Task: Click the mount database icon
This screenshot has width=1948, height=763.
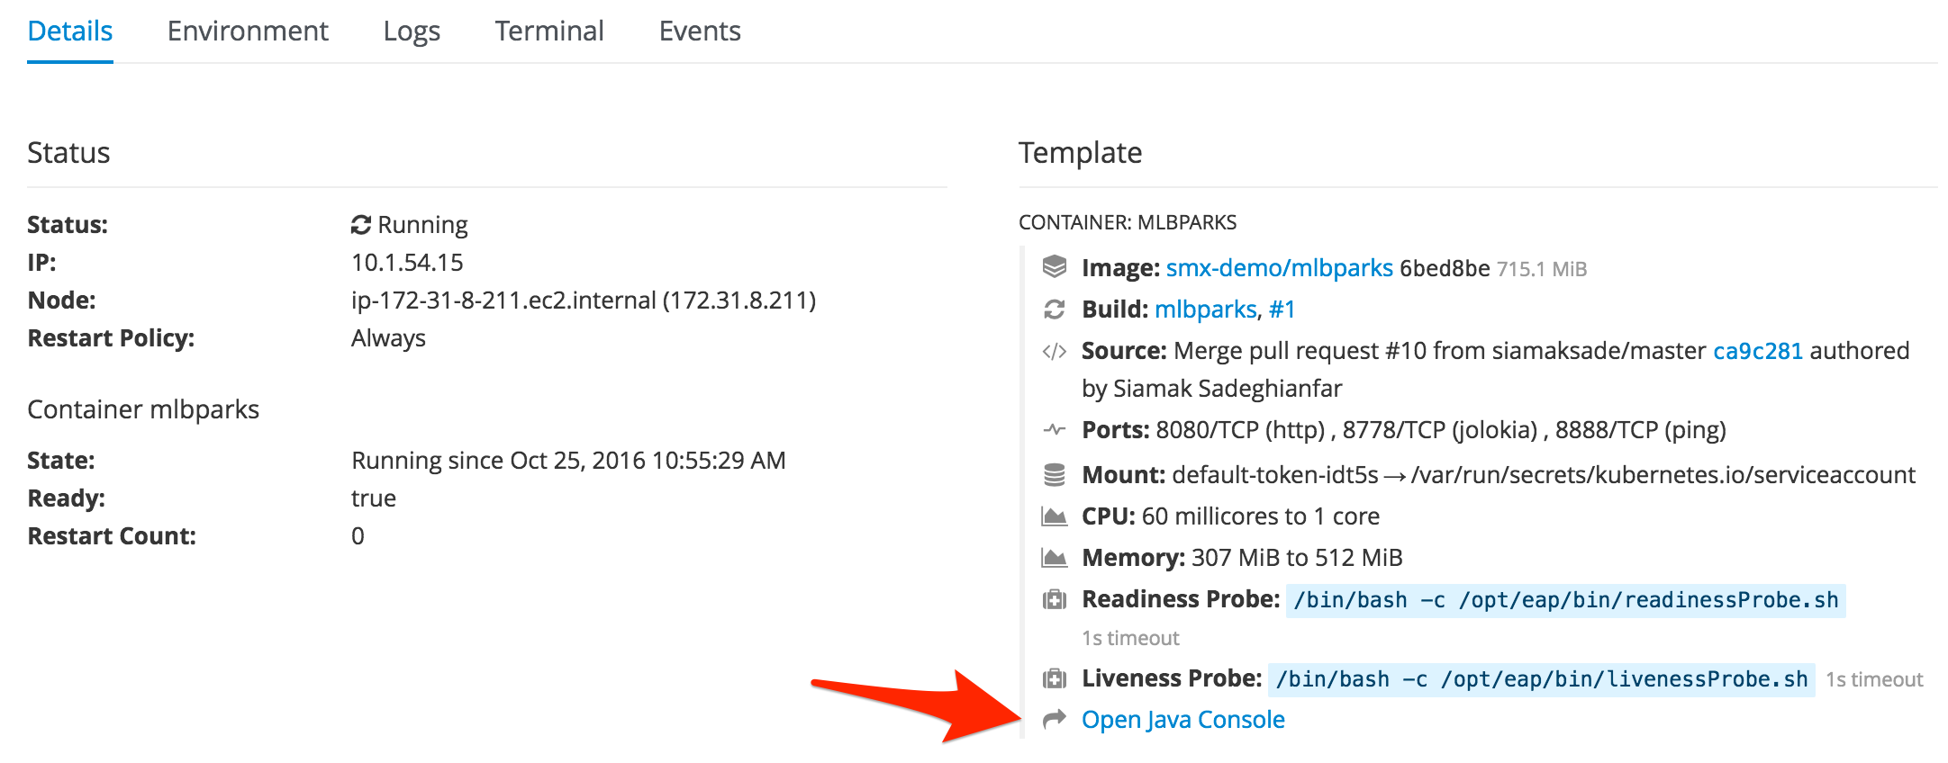Action: click(x=1054, y=474)
